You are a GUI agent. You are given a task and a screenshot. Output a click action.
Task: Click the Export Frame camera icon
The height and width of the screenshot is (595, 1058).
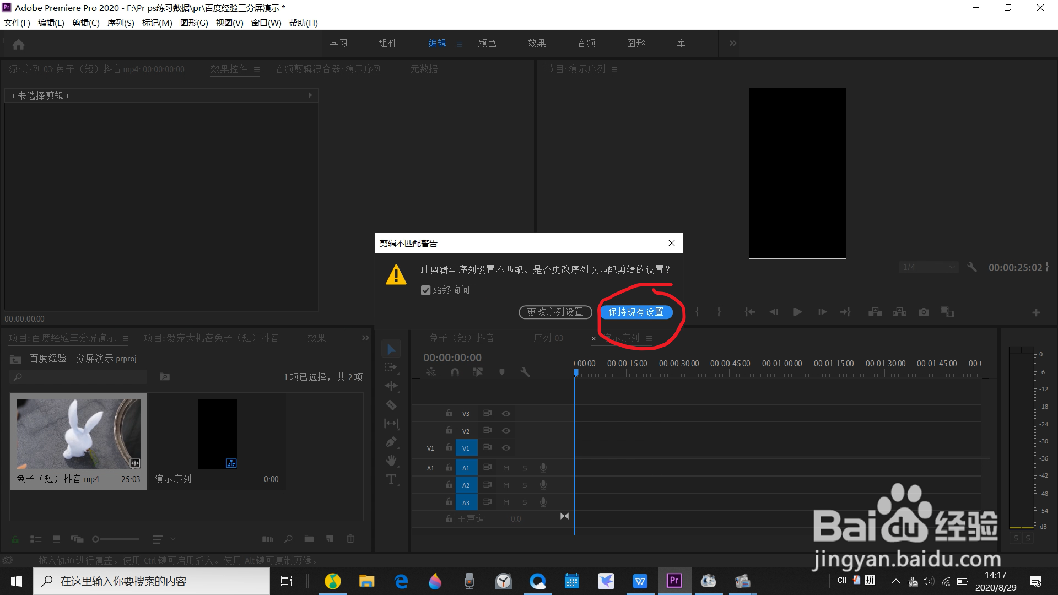click(924, 312)
